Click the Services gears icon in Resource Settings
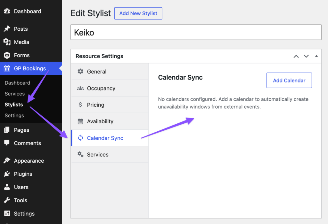 (x=80, y=154)
